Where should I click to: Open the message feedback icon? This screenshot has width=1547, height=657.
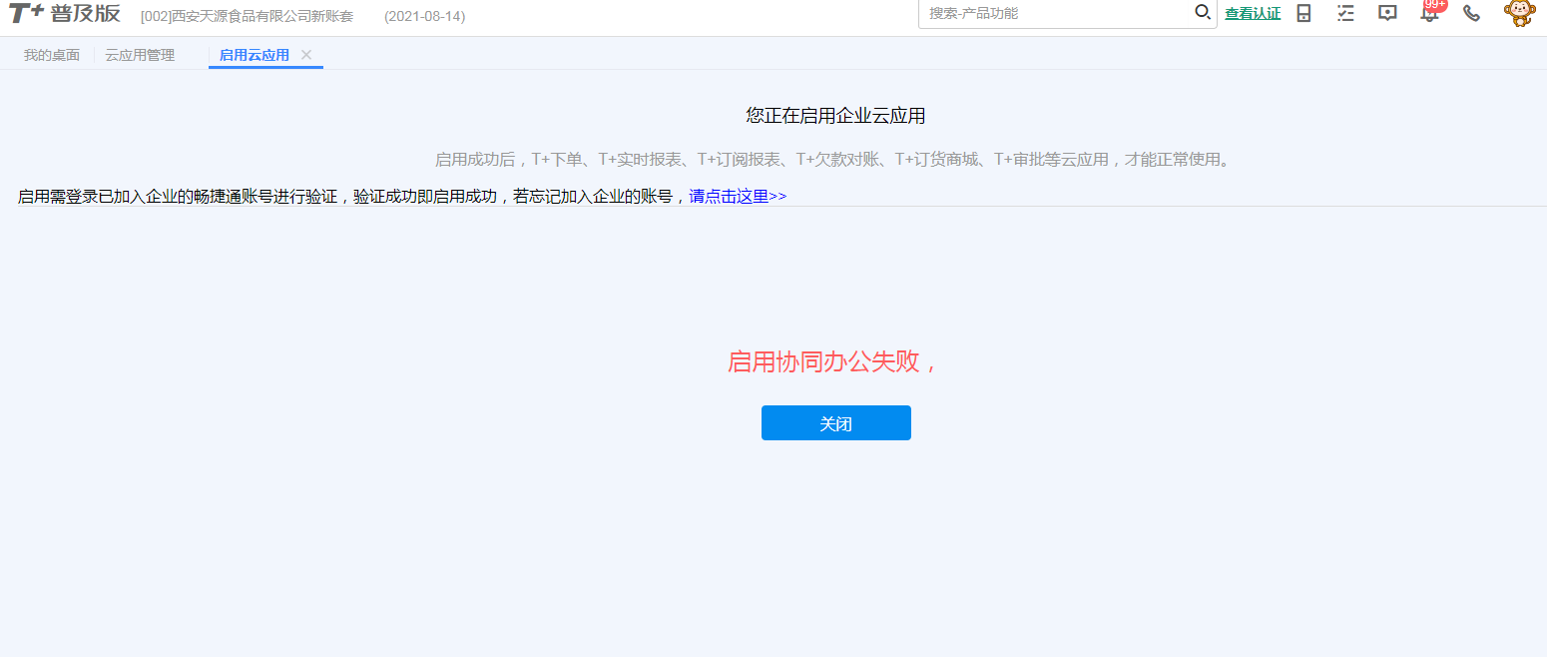pos(1387,13)
